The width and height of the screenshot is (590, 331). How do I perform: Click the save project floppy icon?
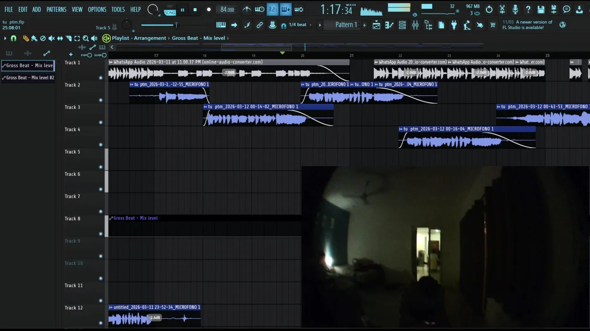coord(541,9)
